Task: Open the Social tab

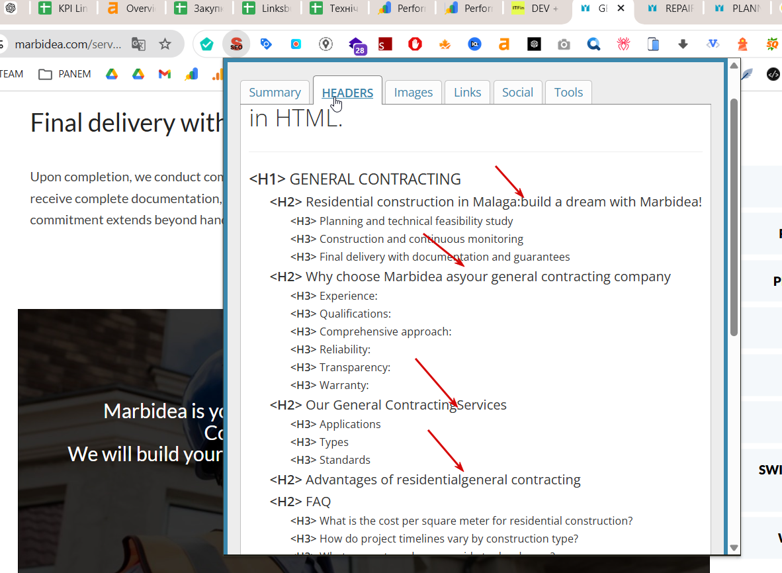Action: point(517,92)
